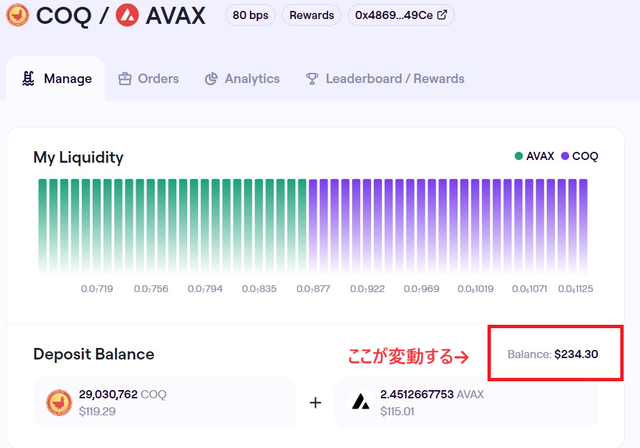Click the Manage swimming pool icon
This screenshot has height=448, width=640.
coord(28,78)
